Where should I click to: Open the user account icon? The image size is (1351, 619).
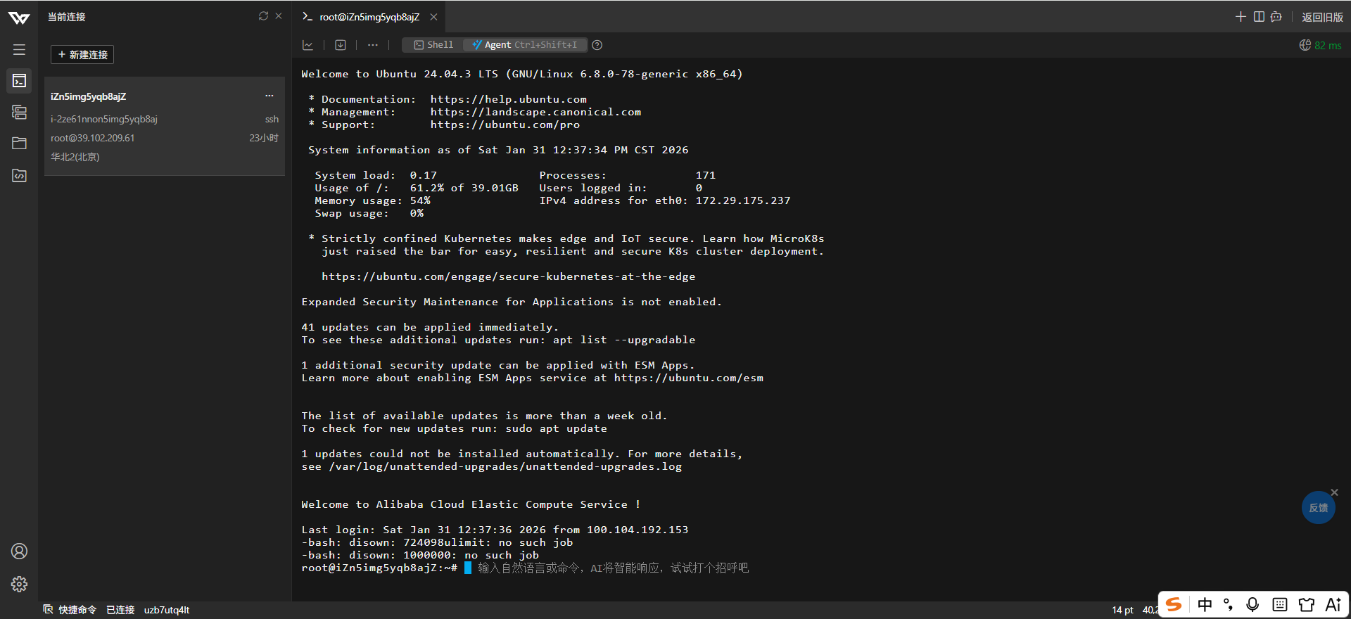coord(19,551)
